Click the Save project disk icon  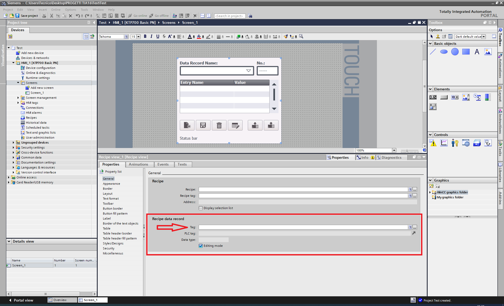pyautogui.click(x=17, y=16)
